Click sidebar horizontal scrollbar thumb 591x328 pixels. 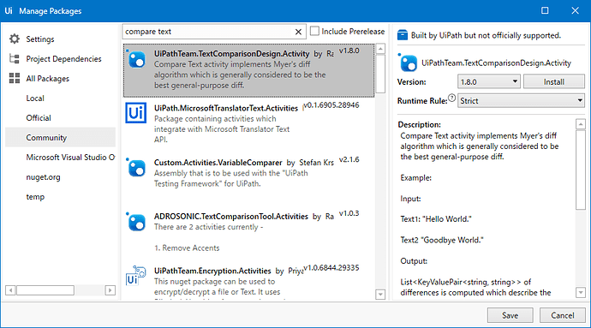[x=45, y=290]
